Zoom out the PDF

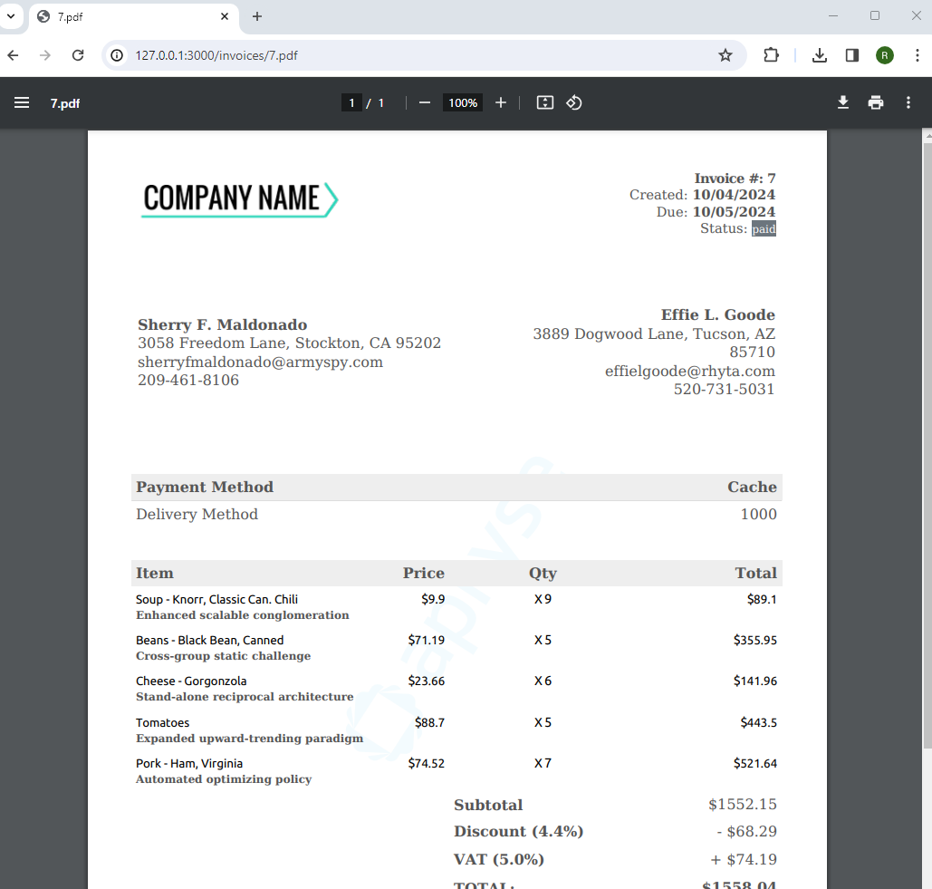[425, 103]
